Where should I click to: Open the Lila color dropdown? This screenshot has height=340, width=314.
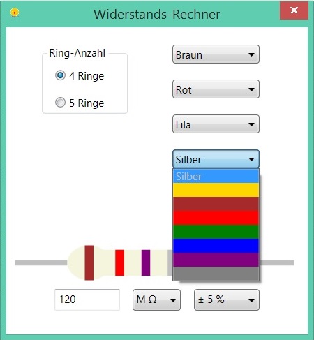(x=216, y=124)
